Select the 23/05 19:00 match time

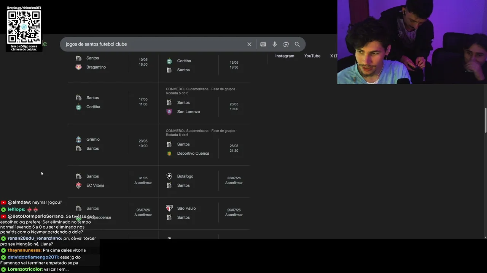[143, 143]
